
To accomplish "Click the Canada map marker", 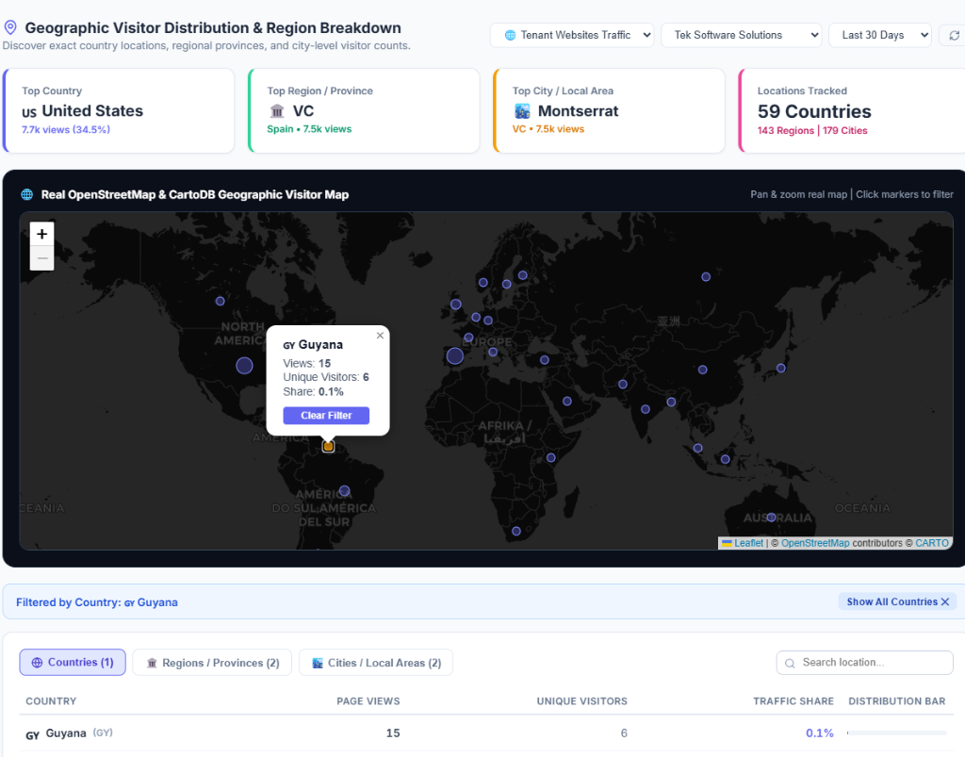I will (221, 301).
